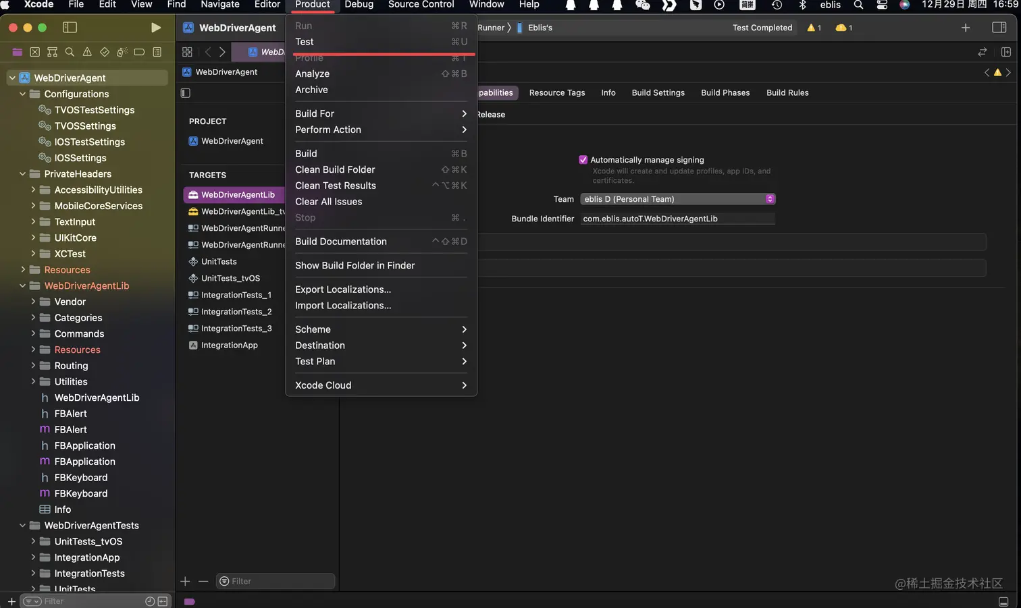Viewport: 1021px width, 608px height.
Task: Collapse the PrivateHeaders group
Action: point(22,173)
